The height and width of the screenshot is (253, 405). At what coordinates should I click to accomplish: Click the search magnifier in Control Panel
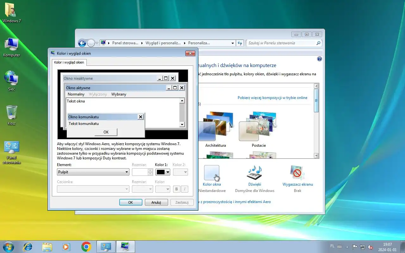click(x=318, y=43)
